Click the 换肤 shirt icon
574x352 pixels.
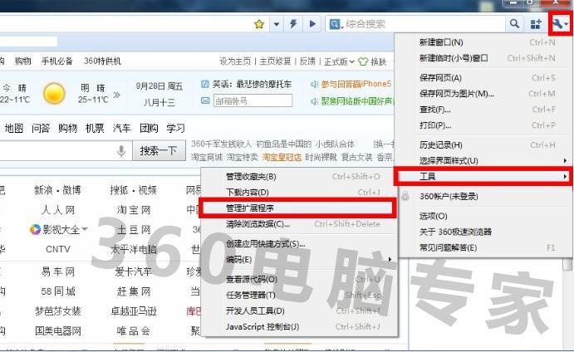(x=363, y=61)
